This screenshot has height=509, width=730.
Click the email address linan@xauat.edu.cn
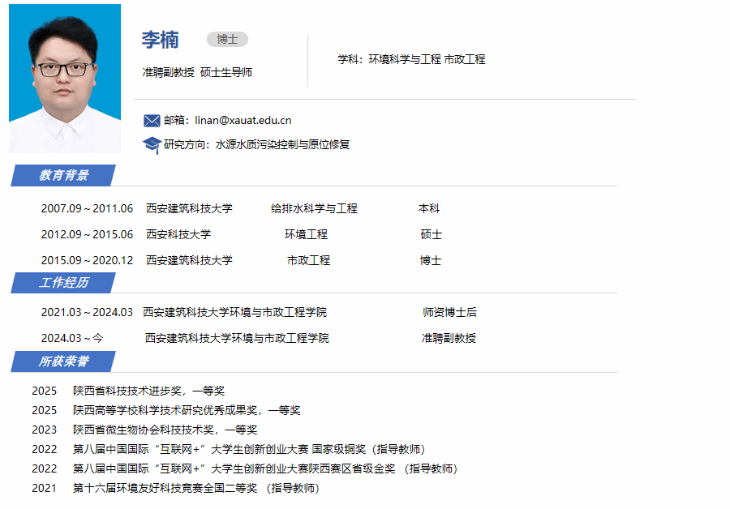(x=243, y=121)
